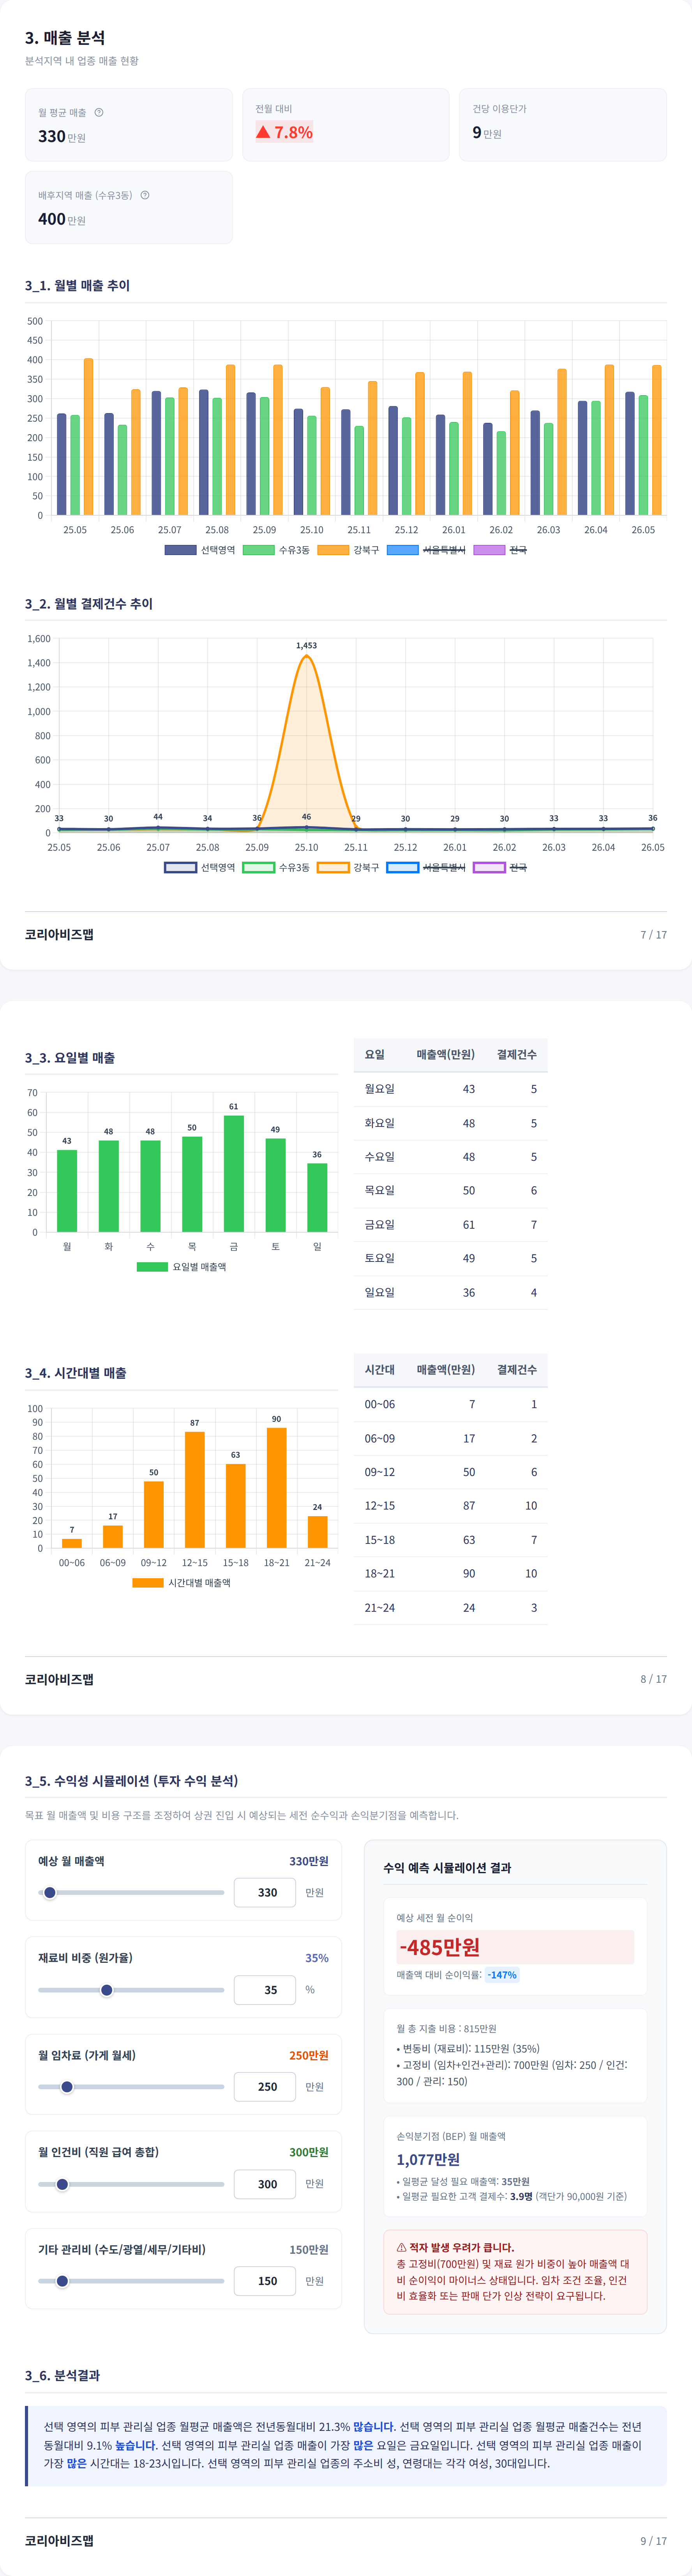Select the 목요일 row in weekday table
This screenshot has height=2576, width=692.
click(450, 1191)
